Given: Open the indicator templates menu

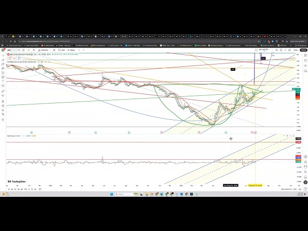Looking at the screenshot, I should (54, 50).
